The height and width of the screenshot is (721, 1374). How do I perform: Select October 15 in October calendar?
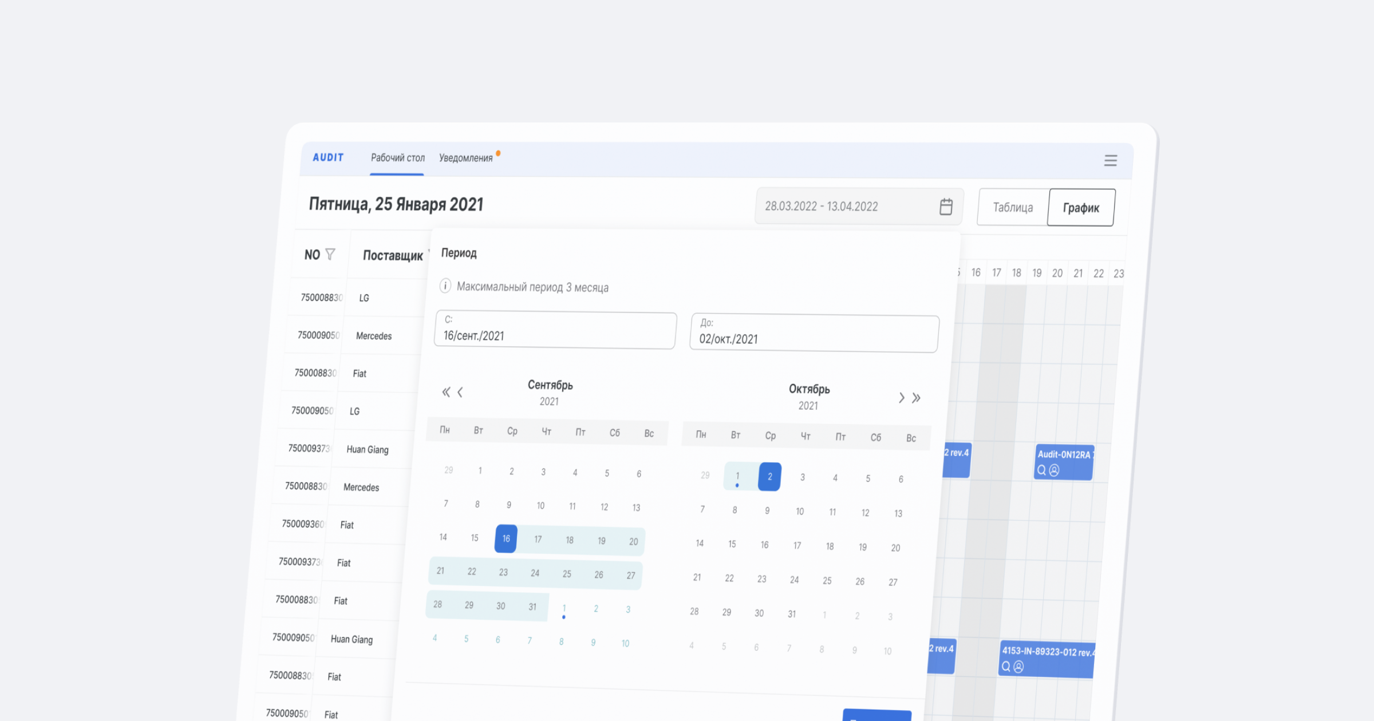click(x=732, y=544)
